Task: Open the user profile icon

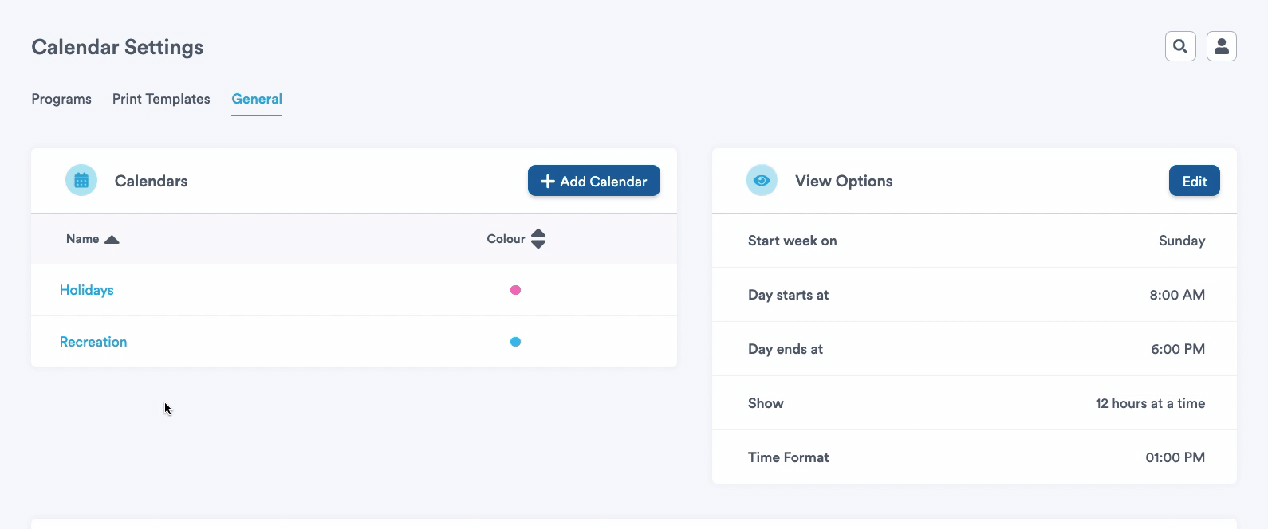Action: [1221, 47]
